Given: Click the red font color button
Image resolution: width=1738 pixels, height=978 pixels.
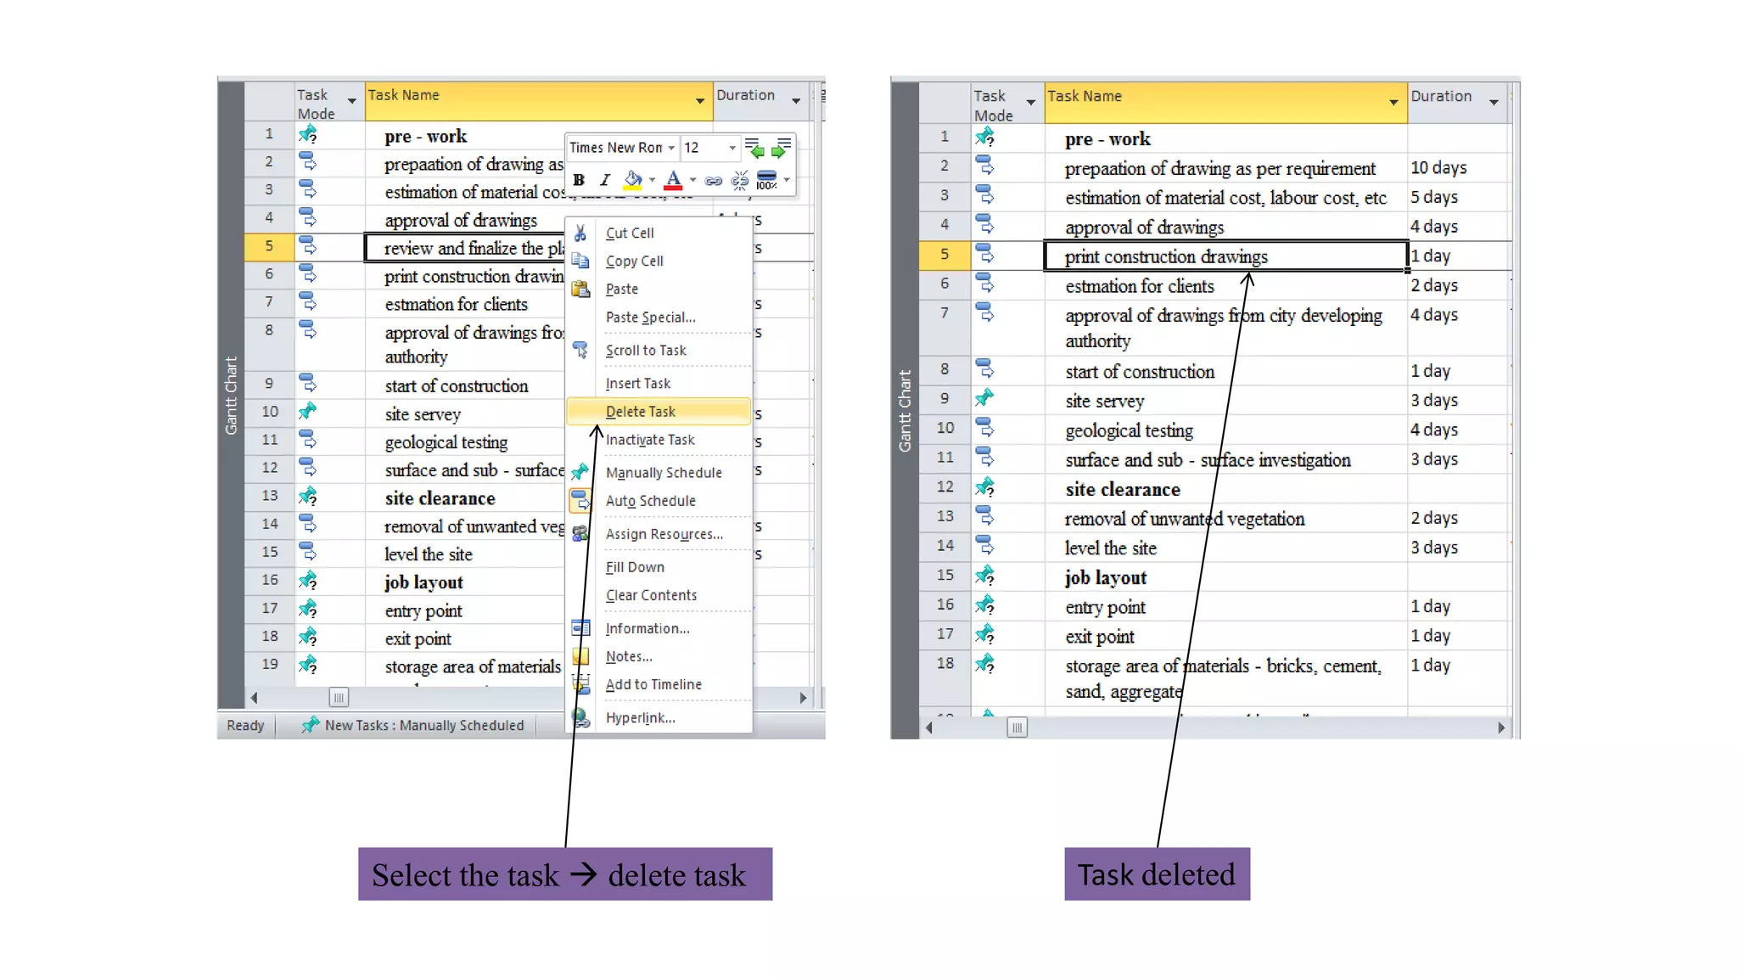Looking at the screenshot, I should pyautogui.click(x=673, y=180).
